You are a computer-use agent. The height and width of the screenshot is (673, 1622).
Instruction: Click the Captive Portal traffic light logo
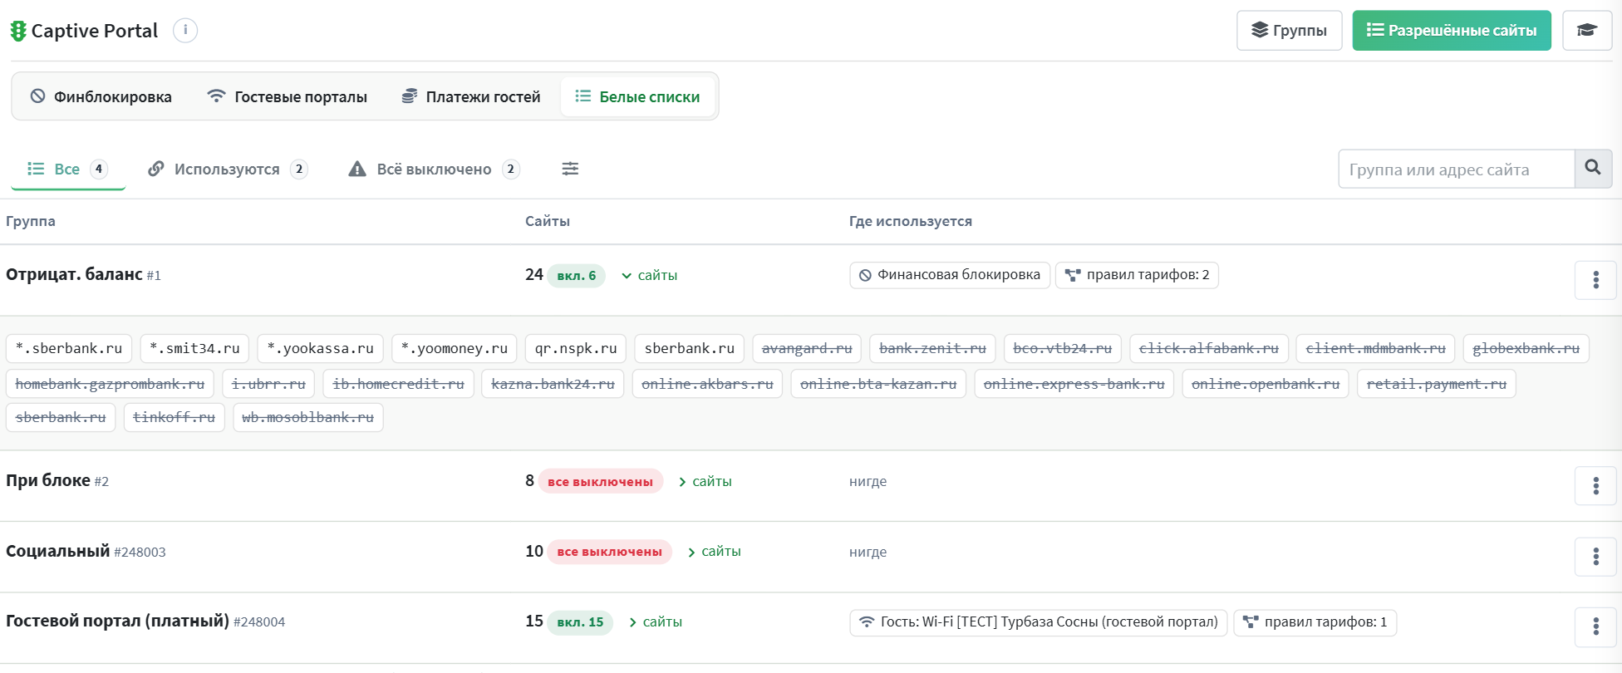click(18, 31)
